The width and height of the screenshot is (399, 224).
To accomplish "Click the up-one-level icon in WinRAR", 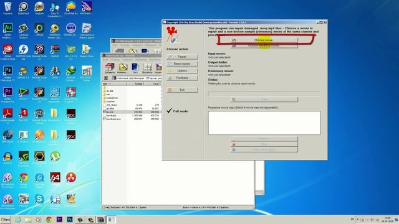I will 106,78.
